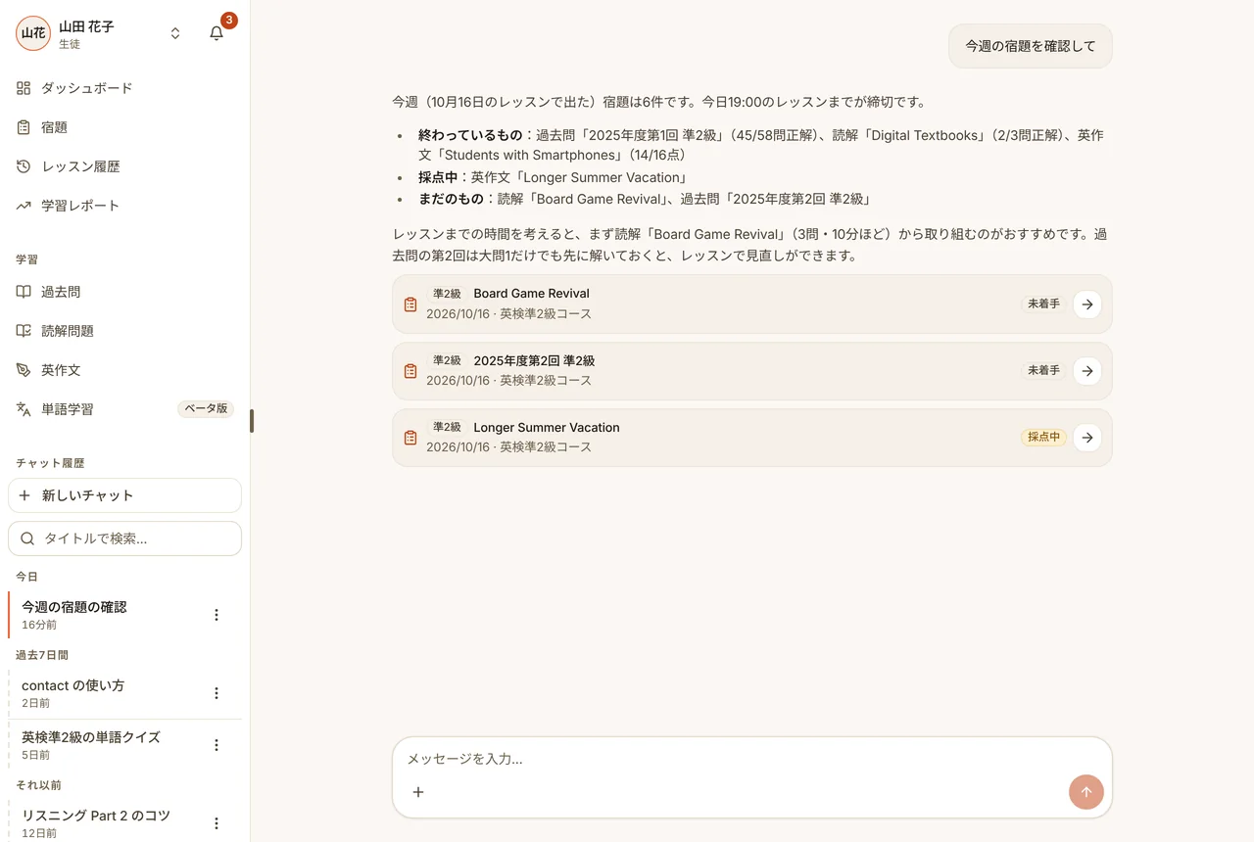This screenshot has height=842, width=1254.
Task: Open 英作文 in the sidebar
Action: click(x=124, y=370)
